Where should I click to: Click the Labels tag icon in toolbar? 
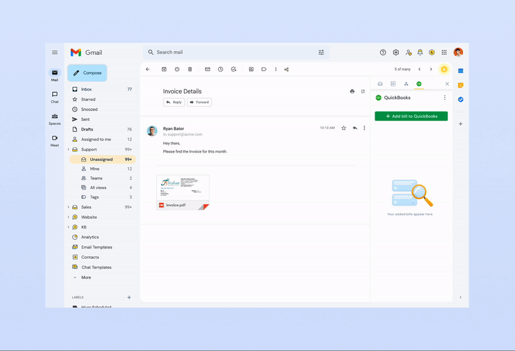(x=264, y=70)
